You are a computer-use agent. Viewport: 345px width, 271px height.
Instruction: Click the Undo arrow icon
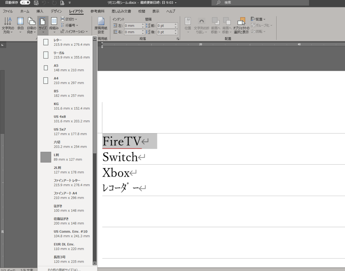pyautogui.click(x=44, y=3)
